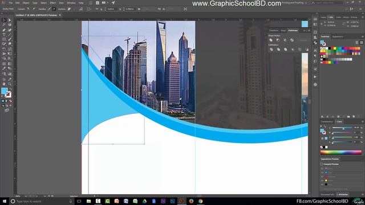Screen dimensions: 365x205
Task: Switch Swatches panel to thumbnail view
Action: pos(362,43)
